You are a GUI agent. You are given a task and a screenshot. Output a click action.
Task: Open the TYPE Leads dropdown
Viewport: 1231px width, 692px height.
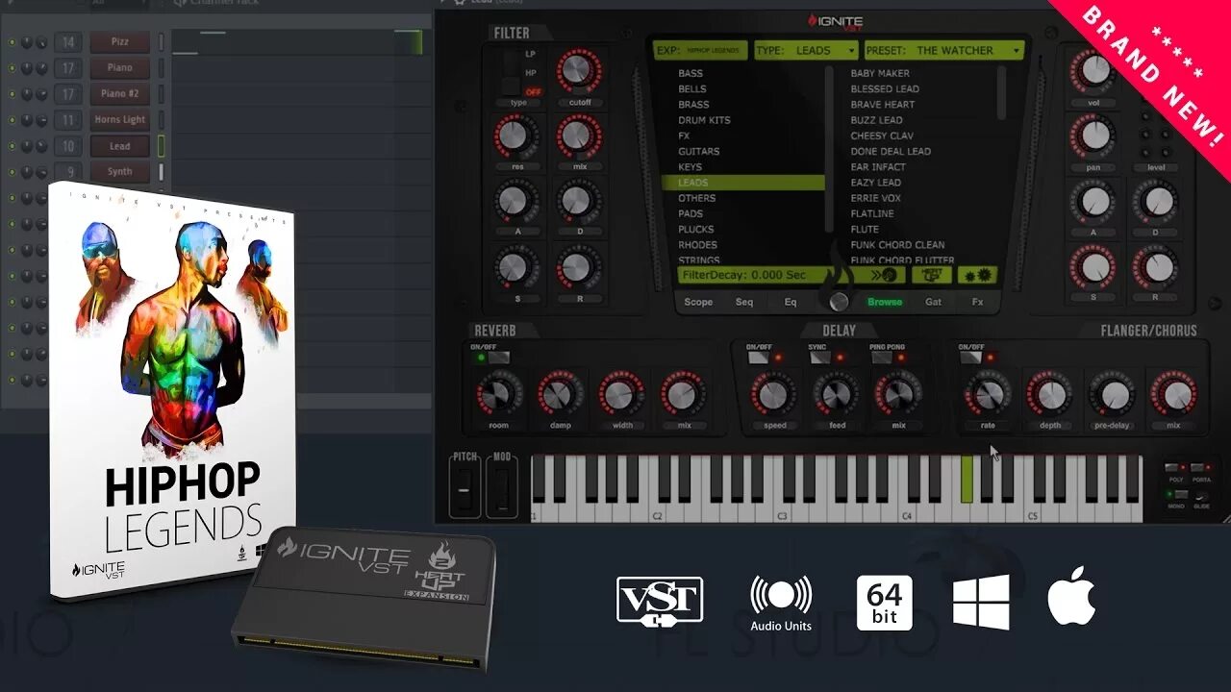806,50
